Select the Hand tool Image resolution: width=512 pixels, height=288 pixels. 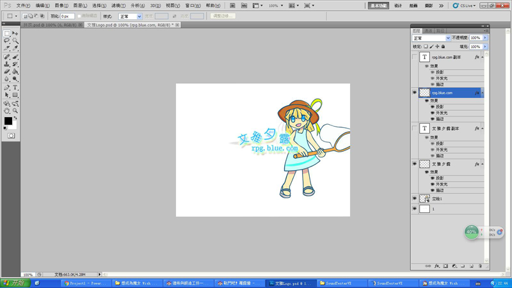click(7, 111)
